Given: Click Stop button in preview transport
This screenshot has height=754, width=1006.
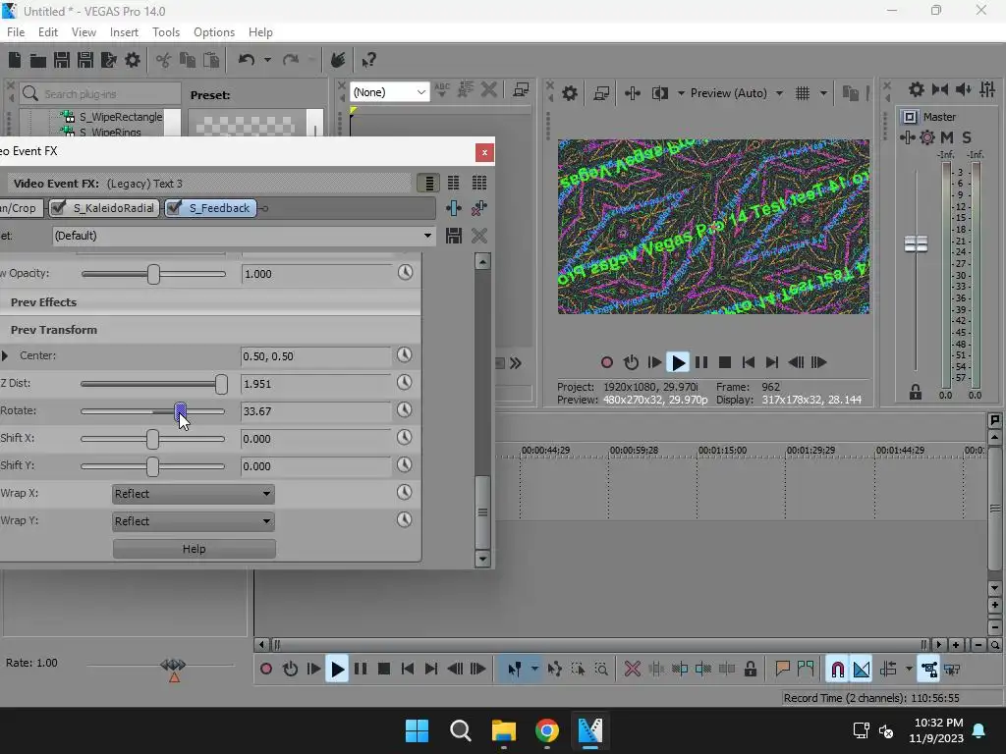Looking at the screenshot, I should point(725,363).
